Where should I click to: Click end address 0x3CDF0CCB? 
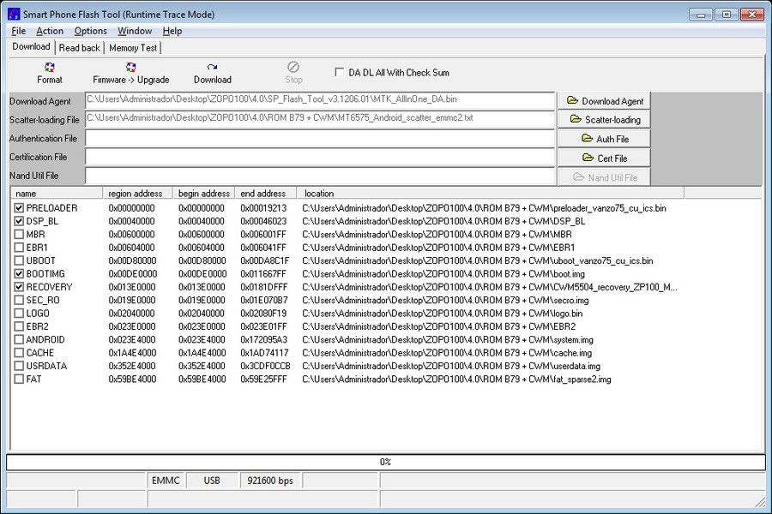(x=265, y=366)
